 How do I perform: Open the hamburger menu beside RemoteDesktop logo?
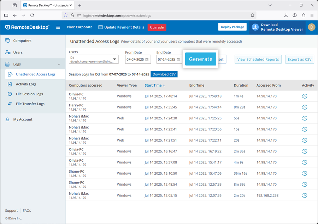(x=58, y=27)
